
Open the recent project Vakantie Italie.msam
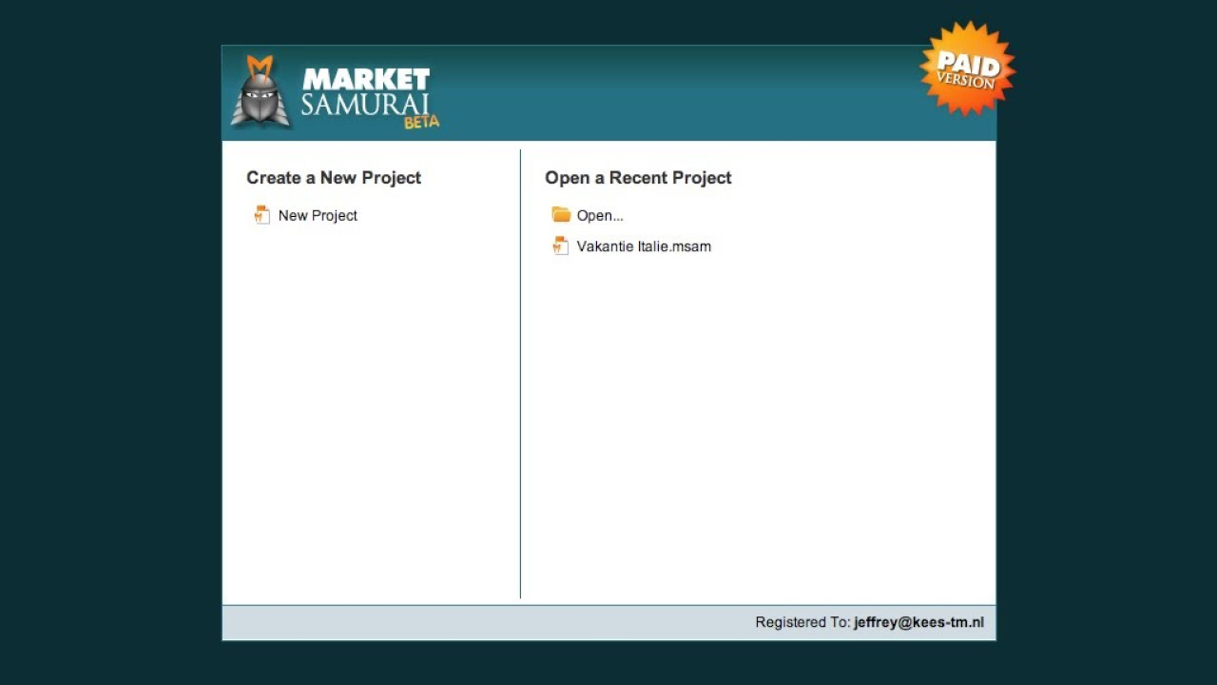[x=644, y=246]
